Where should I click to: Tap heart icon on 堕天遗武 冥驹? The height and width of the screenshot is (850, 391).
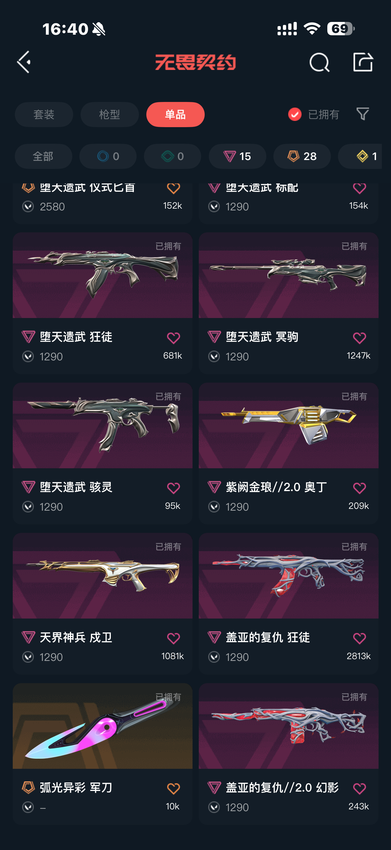coord(359,338)
